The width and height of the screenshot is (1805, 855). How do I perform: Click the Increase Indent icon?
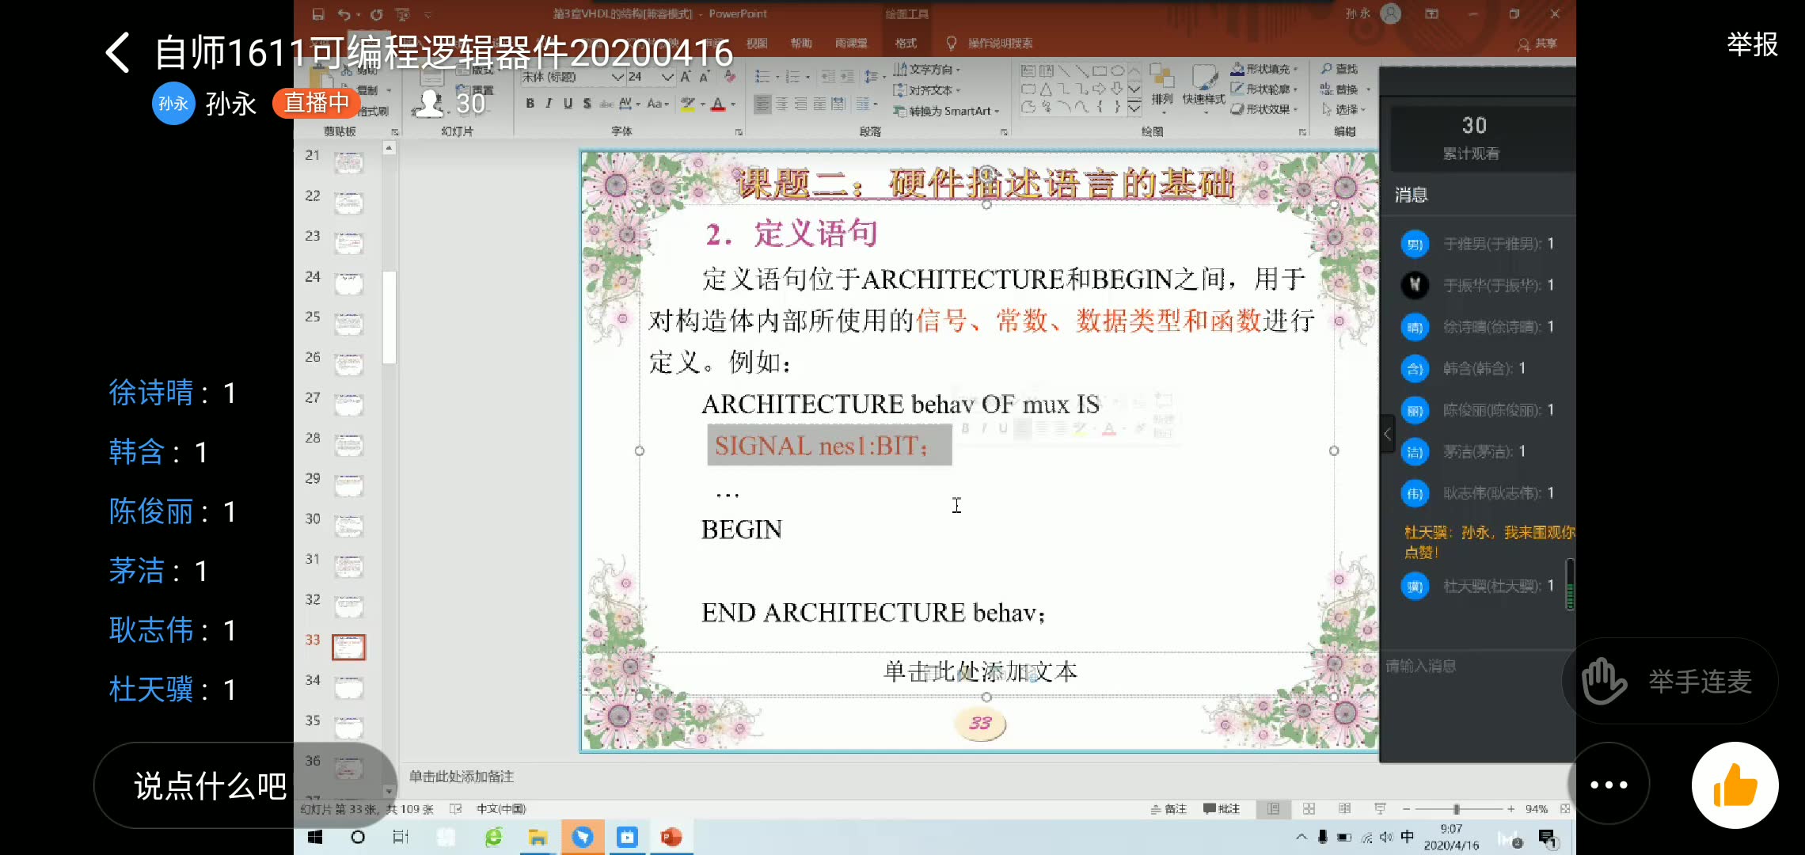point(847,77)
